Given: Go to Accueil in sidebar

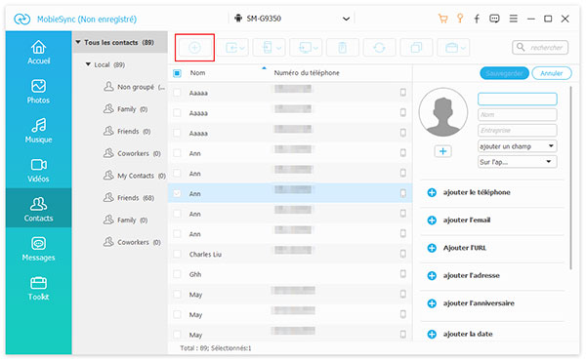Looking at the screenshot, I should tap(38, 53).
